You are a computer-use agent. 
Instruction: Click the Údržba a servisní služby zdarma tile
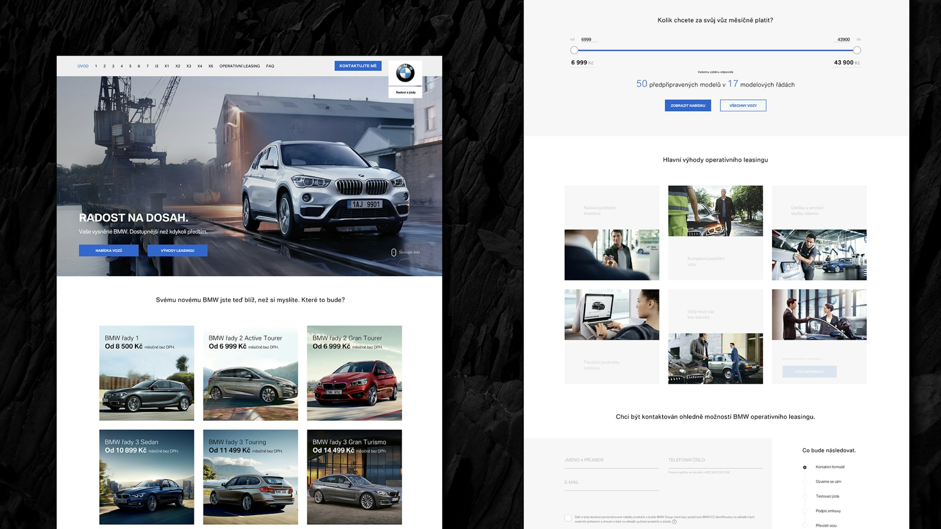point(819,233)
